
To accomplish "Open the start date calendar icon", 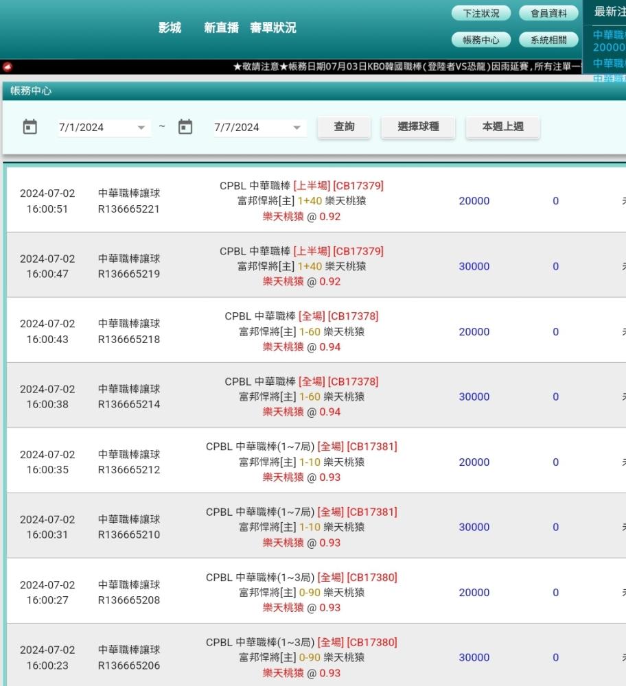I will click(30, 127).
